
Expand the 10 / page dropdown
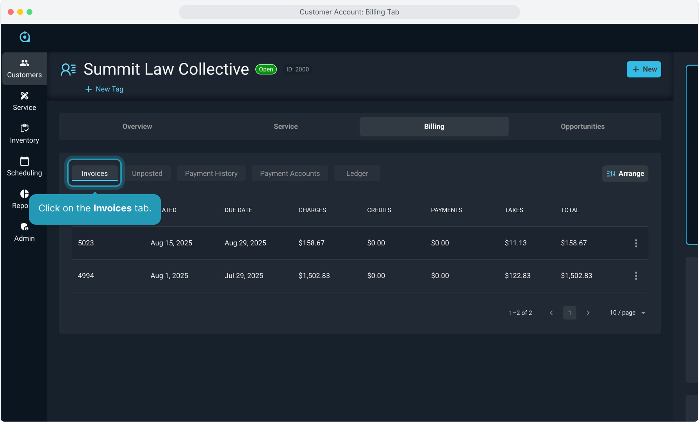tap(627, 313)
